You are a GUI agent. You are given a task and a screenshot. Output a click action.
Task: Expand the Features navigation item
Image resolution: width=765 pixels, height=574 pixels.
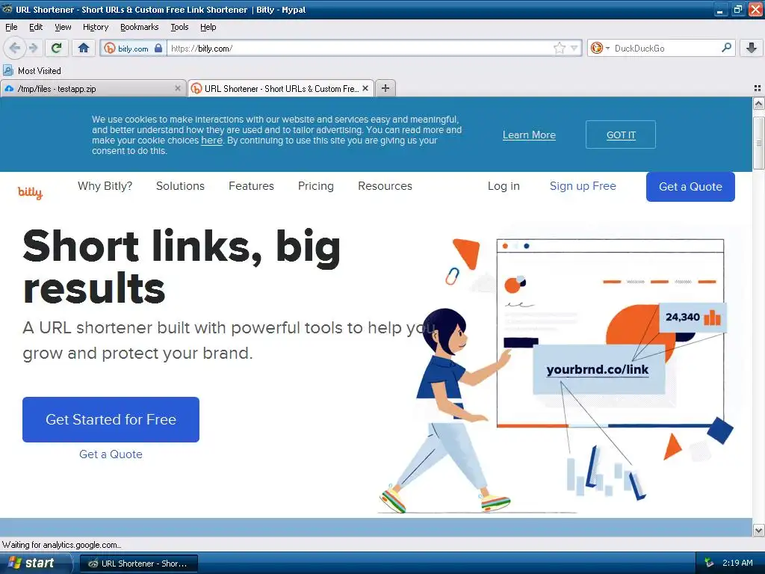251,186
